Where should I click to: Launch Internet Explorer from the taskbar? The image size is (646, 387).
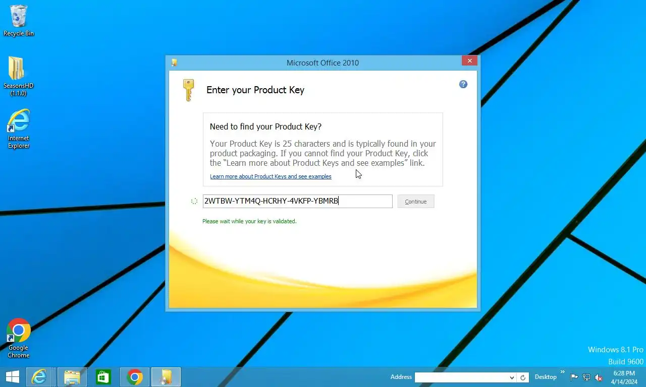(x=39, y=377)
